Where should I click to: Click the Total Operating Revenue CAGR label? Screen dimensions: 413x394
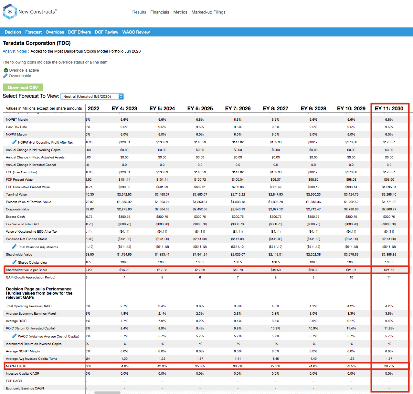pos(29,306)
